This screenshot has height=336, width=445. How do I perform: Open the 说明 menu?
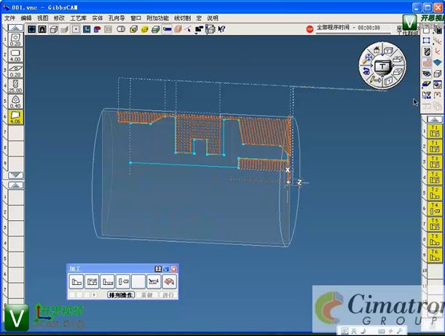pos(212,18)
